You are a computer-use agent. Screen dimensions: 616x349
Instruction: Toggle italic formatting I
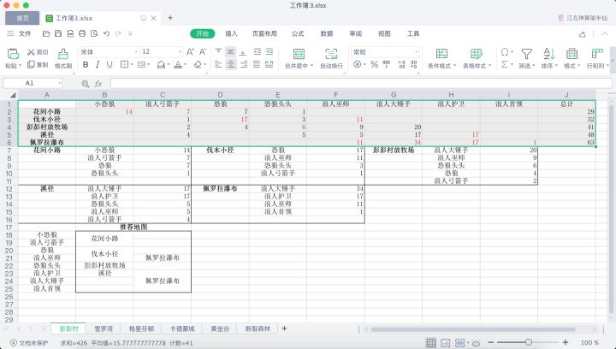click(x=98, y=65)
